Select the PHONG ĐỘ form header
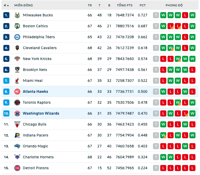This screenshot has width=200, height=175. (174, 5)
